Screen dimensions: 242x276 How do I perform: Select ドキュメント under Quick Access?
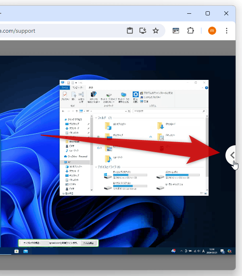pyautogui.click(x=72, y=133)
